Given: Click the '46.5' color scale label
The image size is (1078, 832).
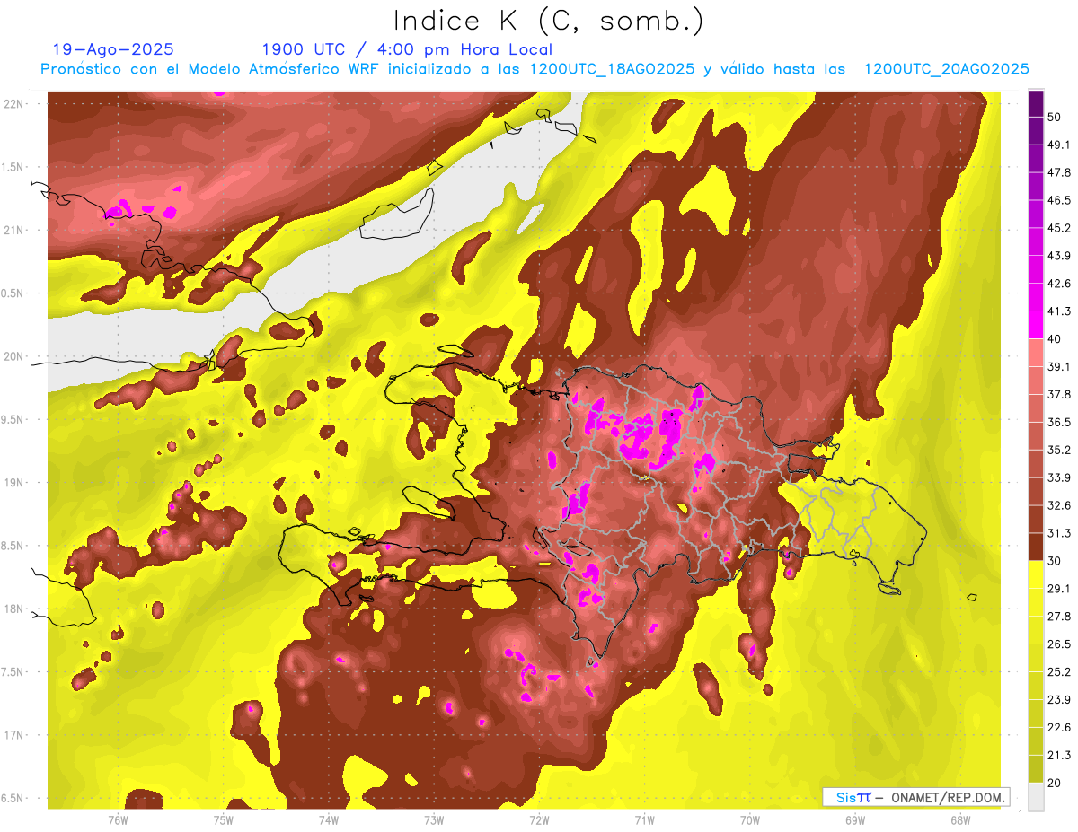Looking at the screenshot, I should pyautogui.click(x=1059, y=200).
